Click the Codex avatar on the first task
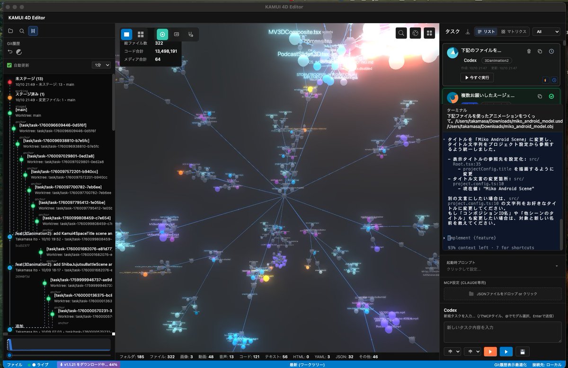 (453, 52)
